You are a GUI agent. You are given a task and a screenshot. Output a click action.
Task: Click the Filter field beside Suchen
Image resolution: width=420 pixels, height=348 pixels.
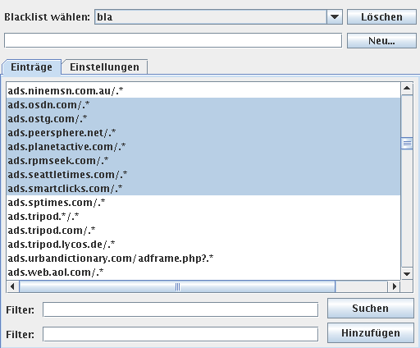(x=180, y=309)
